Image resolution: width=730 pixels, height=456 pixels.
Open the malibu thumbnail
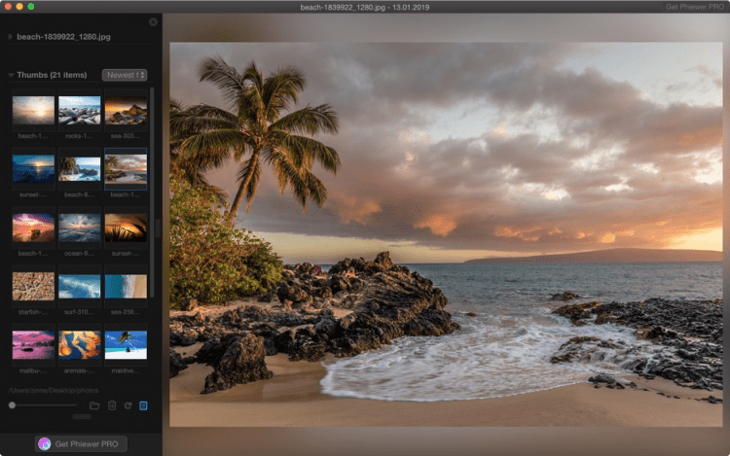33,344
